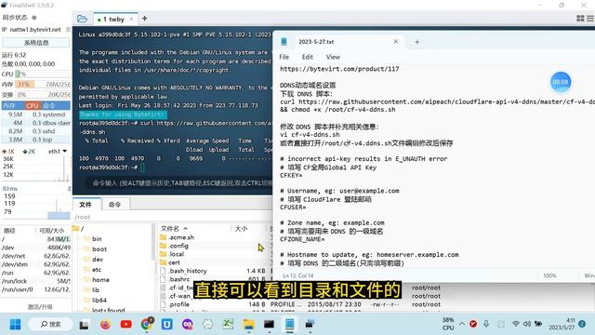Select the lib64 folder in tree
595x335 pixels.
pos(99,300)
